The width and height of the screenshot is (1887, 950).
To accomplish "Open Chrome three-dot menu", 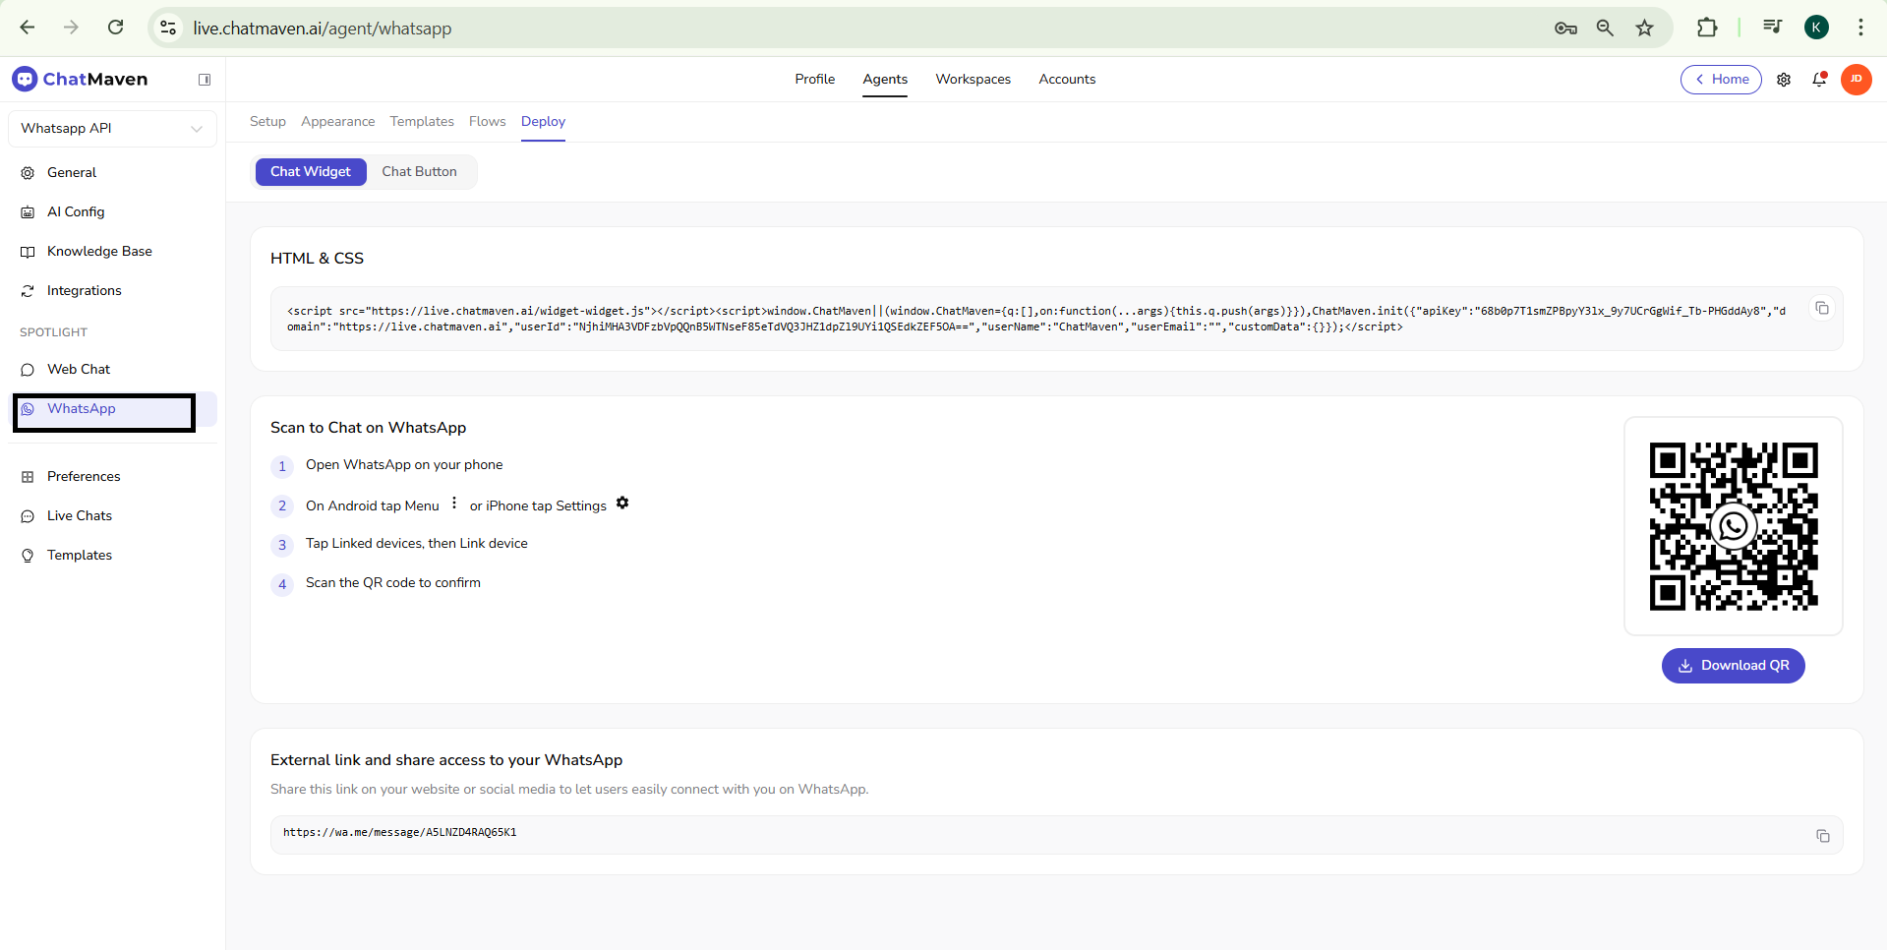I will point(1860,28).
